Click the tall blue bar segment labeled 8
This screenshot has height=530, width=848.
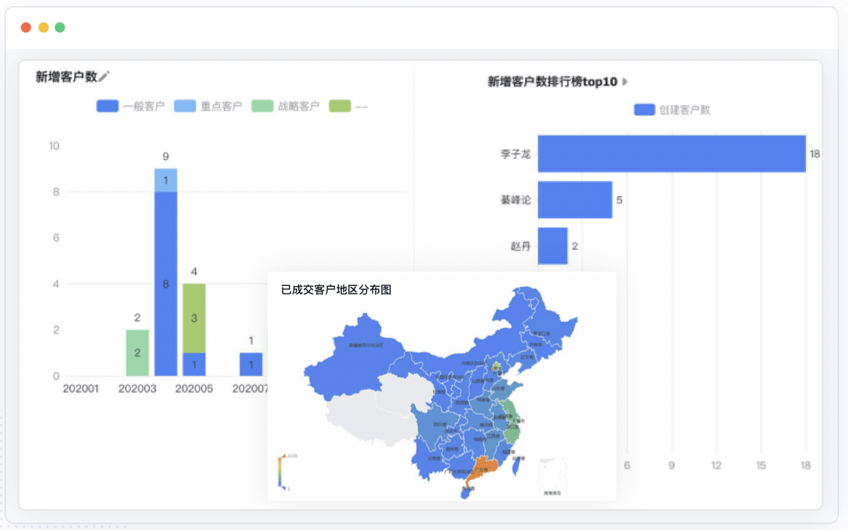[166, 283]
